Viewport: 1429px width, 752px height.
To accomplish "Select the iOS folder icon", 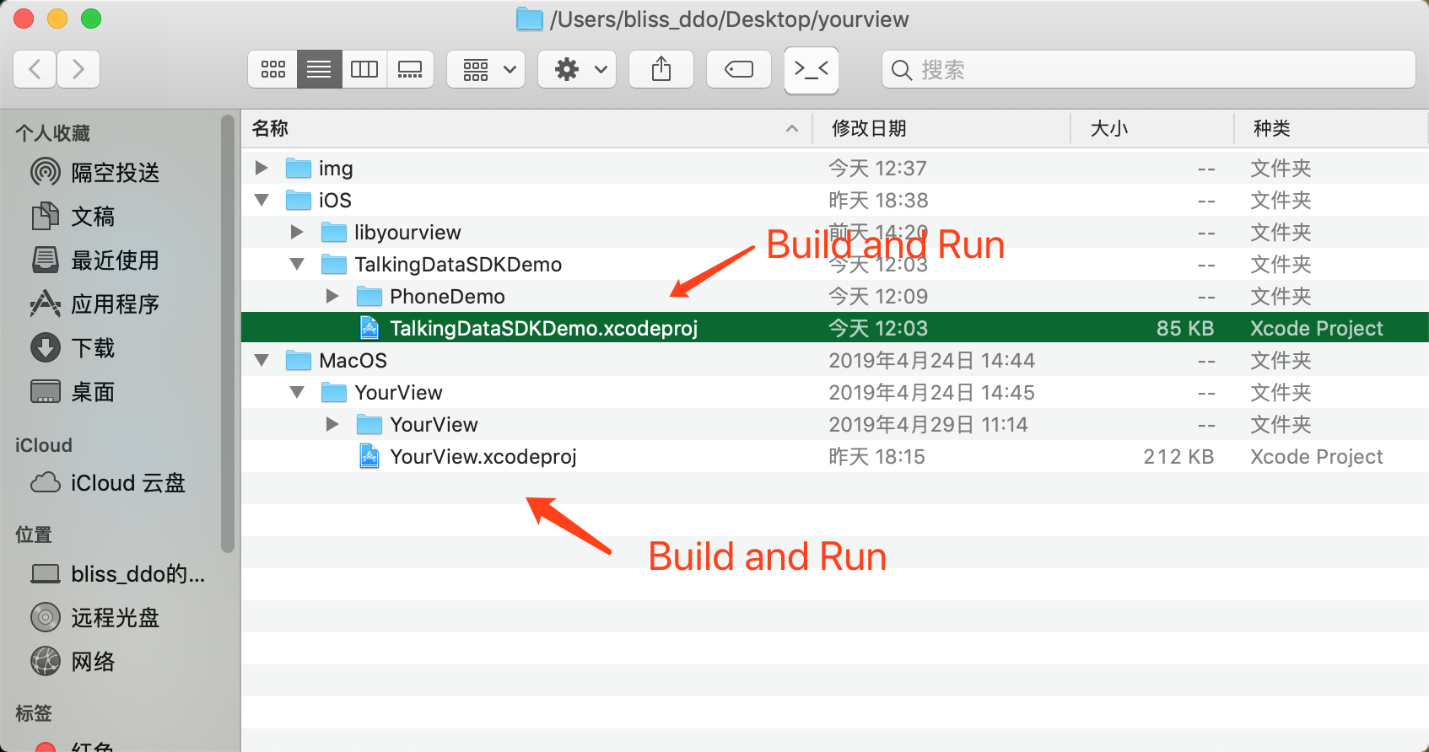I will point(299,200).
